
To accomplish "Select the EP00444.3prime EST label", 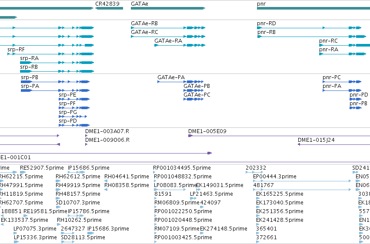I will click(x=275, y=177).
